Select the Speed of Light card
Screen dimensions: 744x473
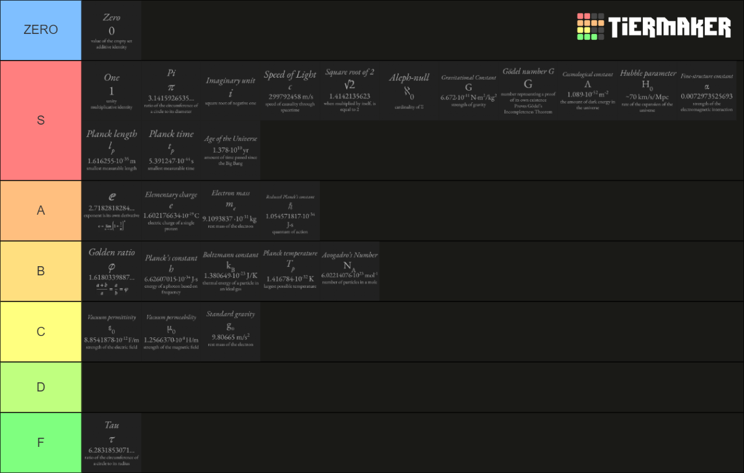290,91
